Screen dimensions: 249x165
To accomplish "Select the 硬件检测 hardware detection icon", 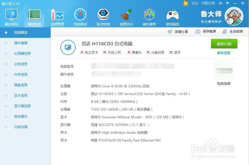I will pos(34,17).
